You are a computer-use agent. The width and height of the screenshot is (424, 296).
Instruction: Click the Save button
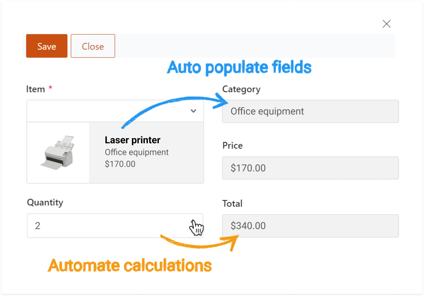click(x=46, y=46)
